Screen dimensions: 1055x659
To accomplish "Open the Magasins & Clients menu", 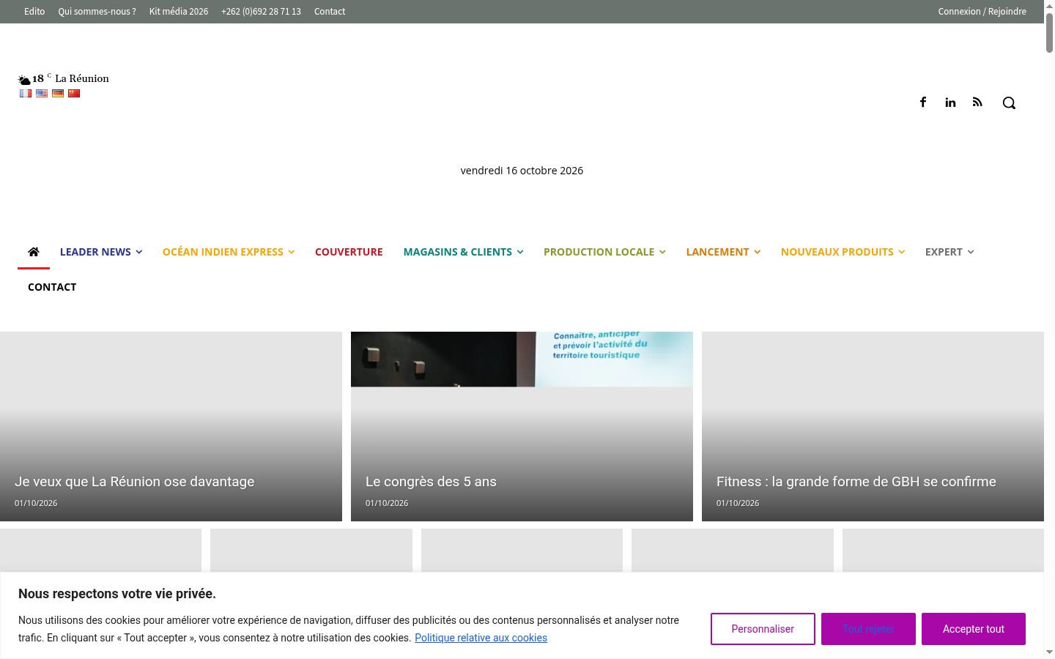I will [463, 252].
